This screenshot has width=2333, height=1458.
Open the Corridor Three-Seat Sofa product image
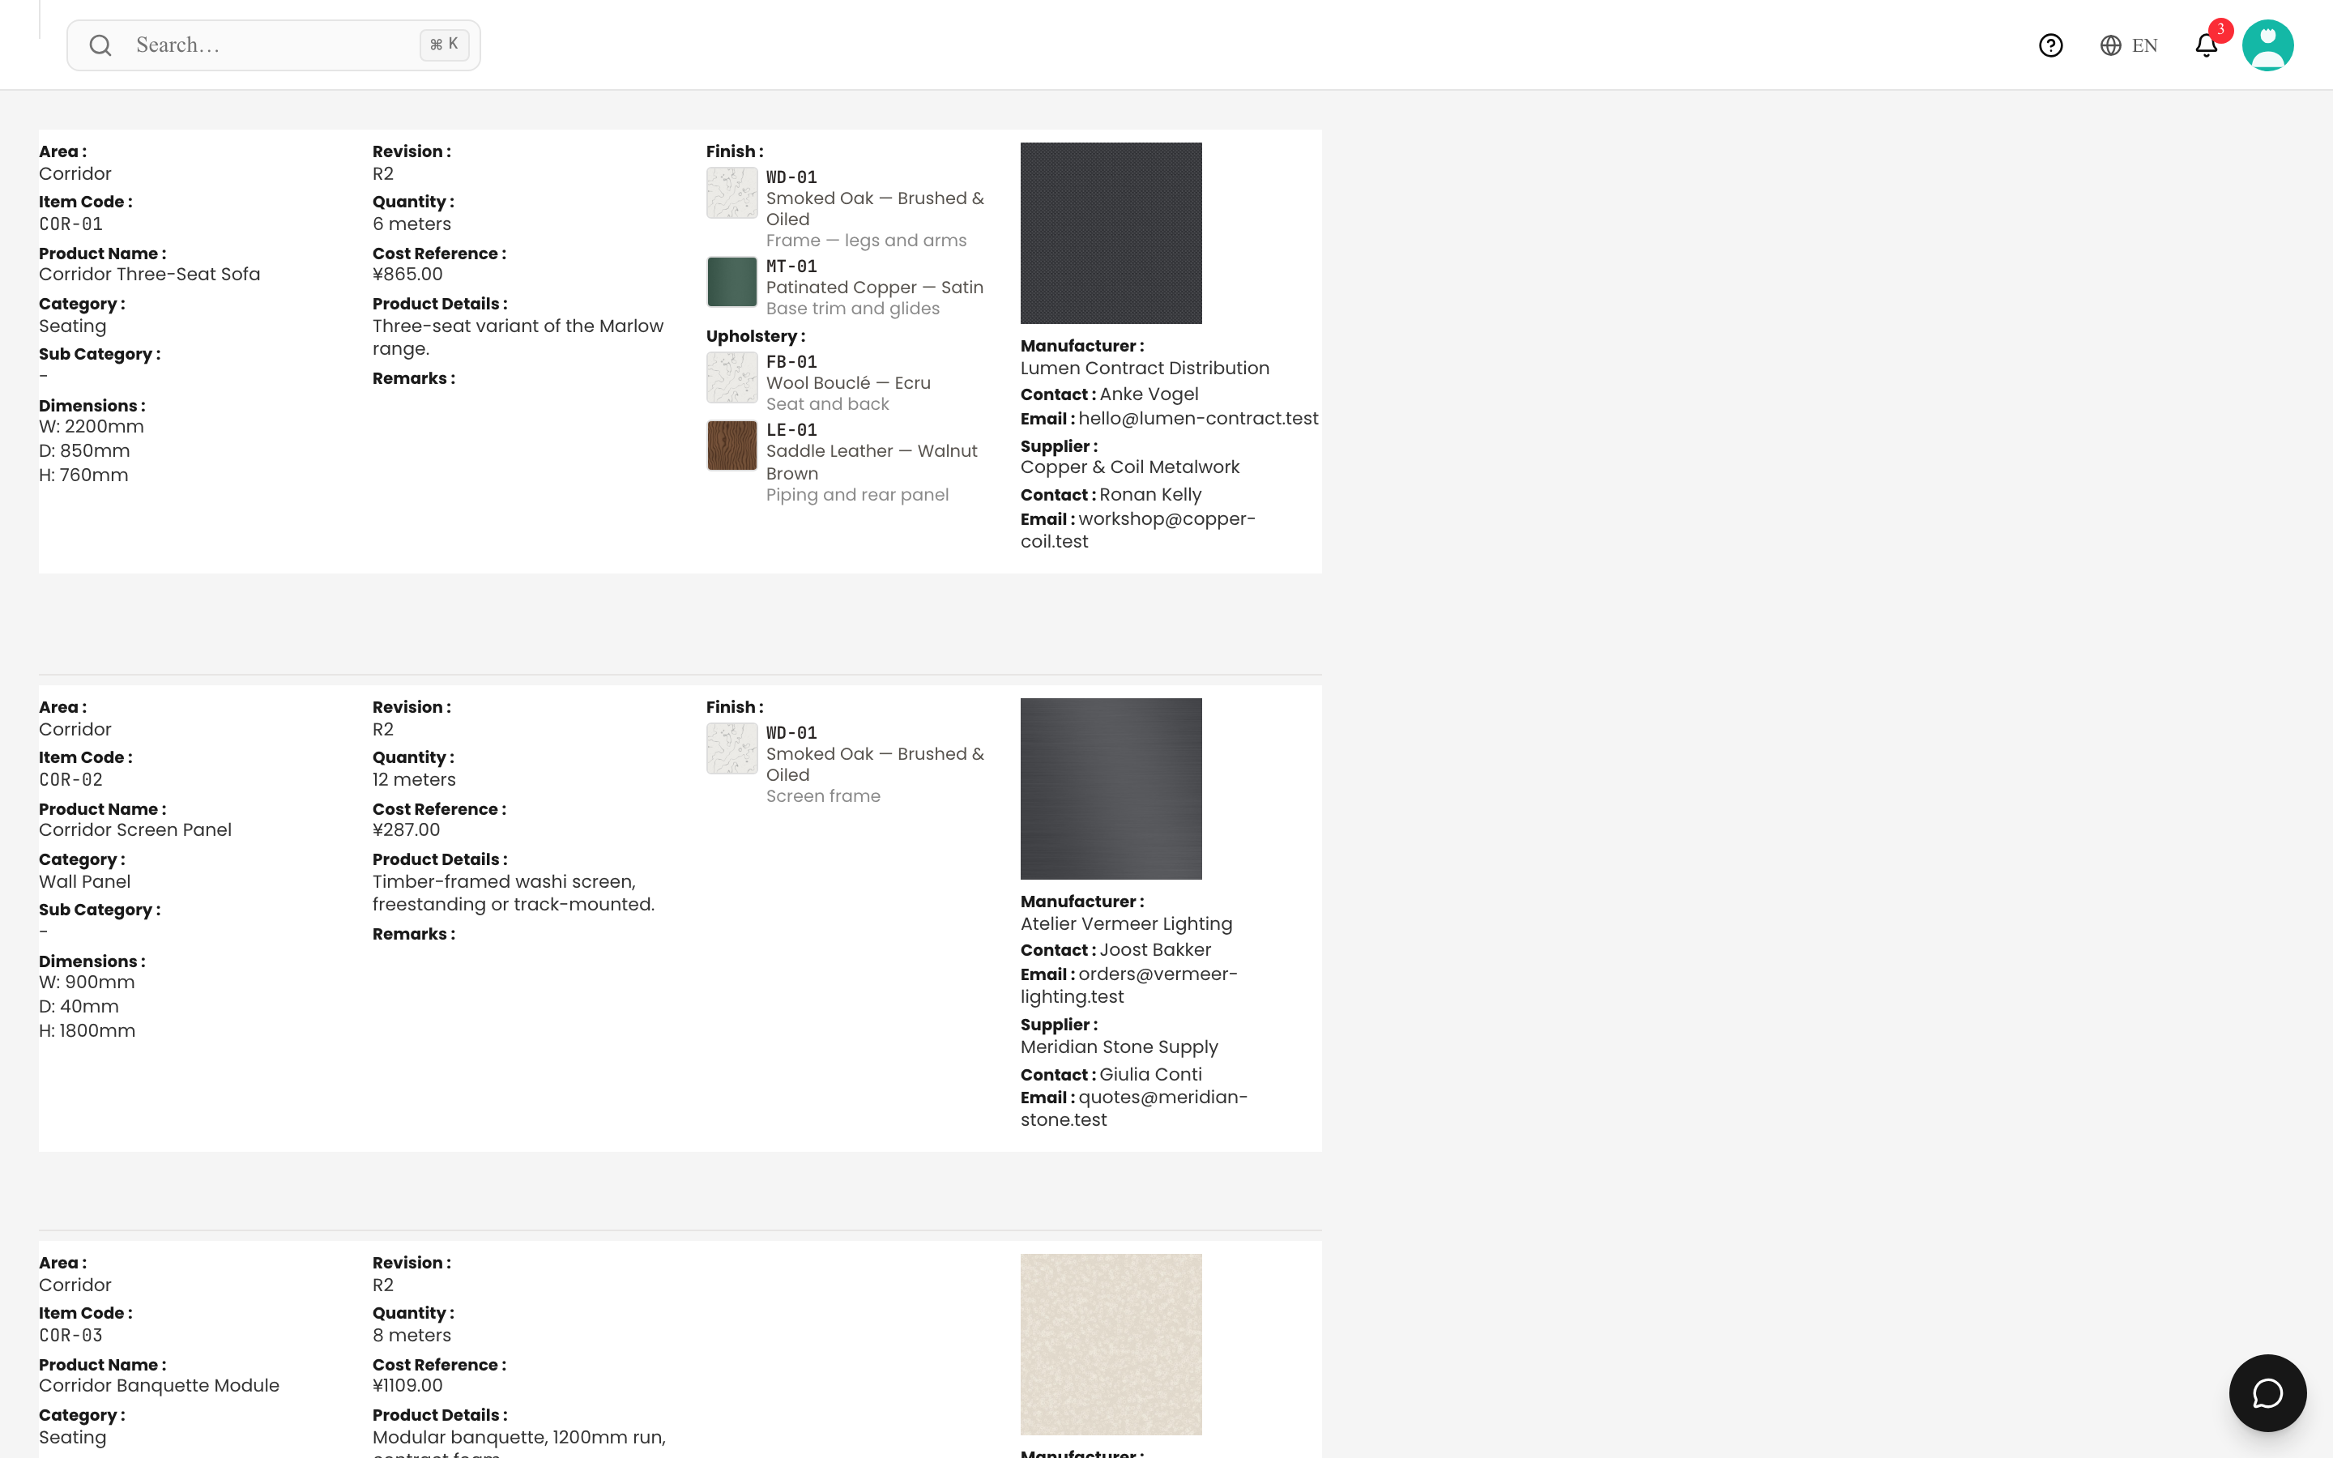(1111, 233)
